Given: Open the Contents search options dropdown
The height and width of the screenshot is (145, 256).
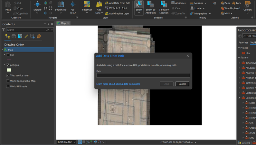Looking at the screenshot, I should (52, 30).
